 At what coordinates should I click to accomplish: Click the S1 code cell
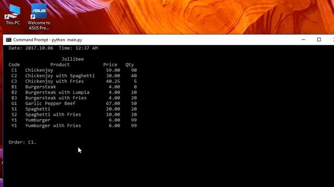(14, 109)
